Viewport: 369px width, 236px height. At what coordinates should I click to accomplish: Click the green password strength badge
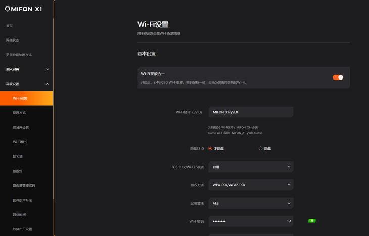pyautogui.click(x=312, y=221)
